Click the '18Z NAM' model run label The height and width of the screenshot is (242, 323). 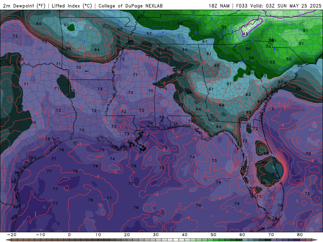tap(219, 6)
